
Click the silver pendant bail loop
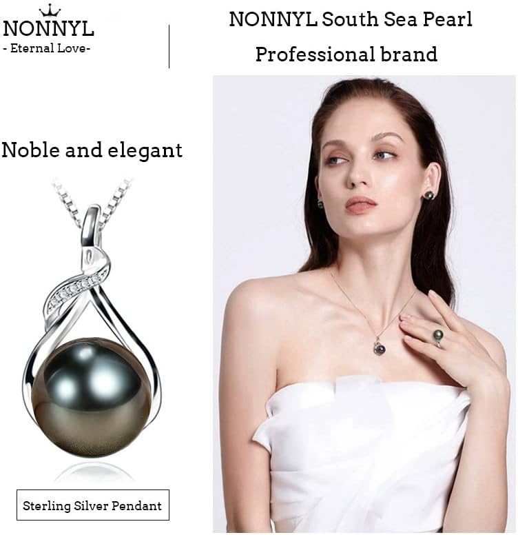pos(92,225)
